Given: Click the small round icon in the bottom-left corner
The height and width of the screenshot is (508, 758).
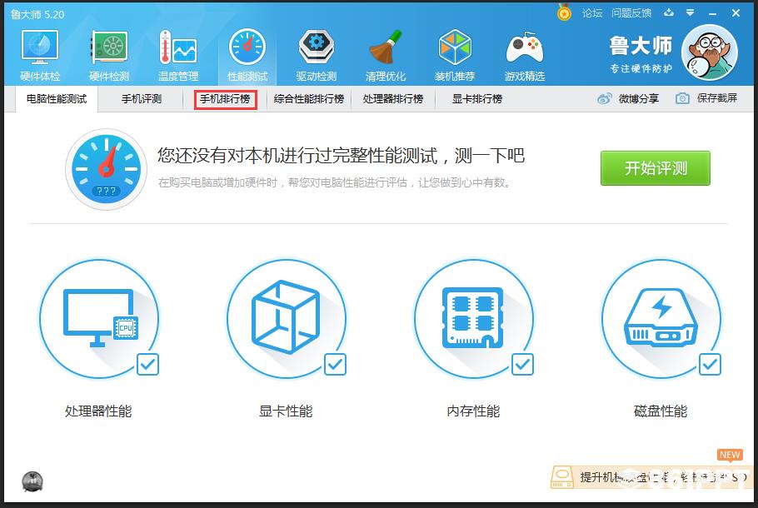Looking at the screenshot, I should 32,481.
